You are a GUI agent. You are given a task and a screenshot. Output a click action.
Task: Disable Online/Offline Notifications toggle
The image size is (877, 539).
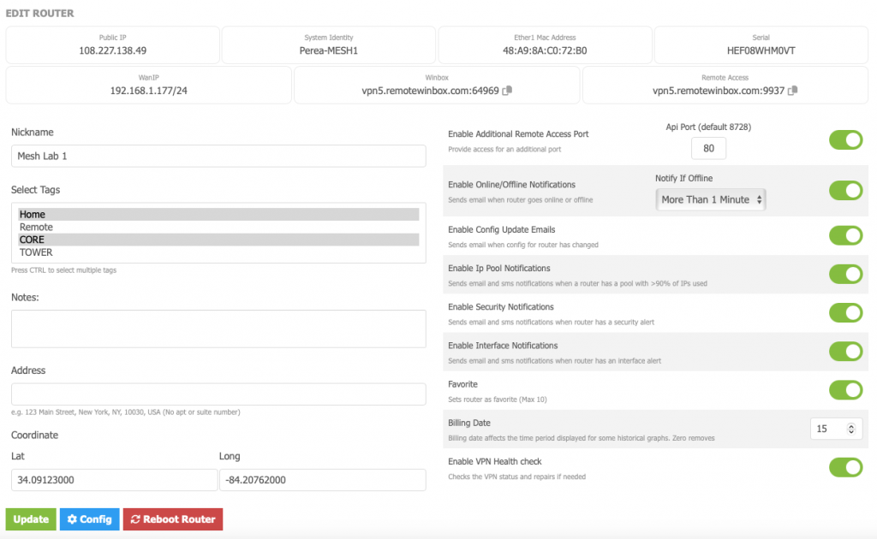coord(845,191)
